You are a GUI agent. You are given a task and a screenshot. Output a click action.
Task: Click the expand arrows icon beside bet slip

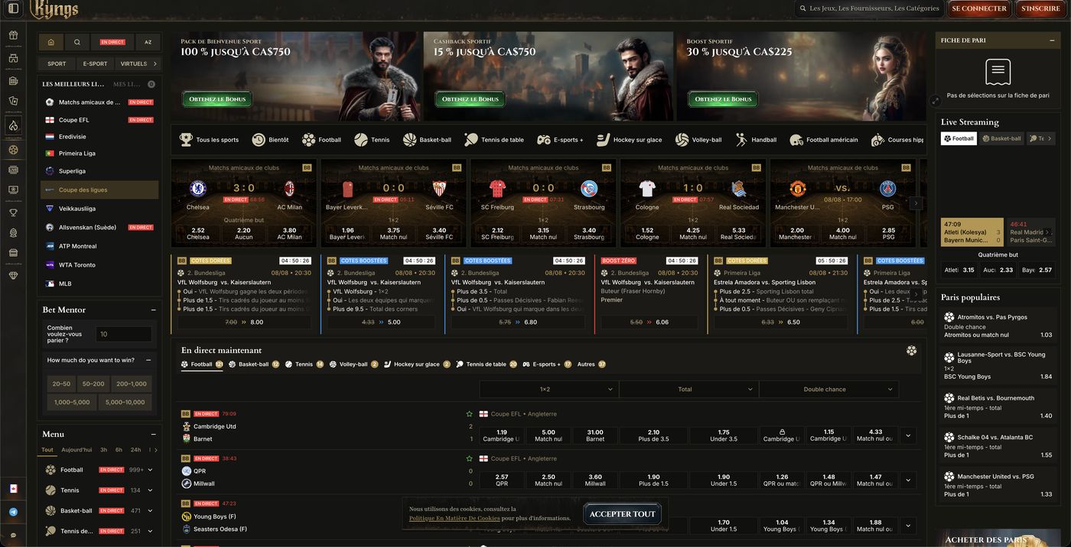[x=935, y=100]
